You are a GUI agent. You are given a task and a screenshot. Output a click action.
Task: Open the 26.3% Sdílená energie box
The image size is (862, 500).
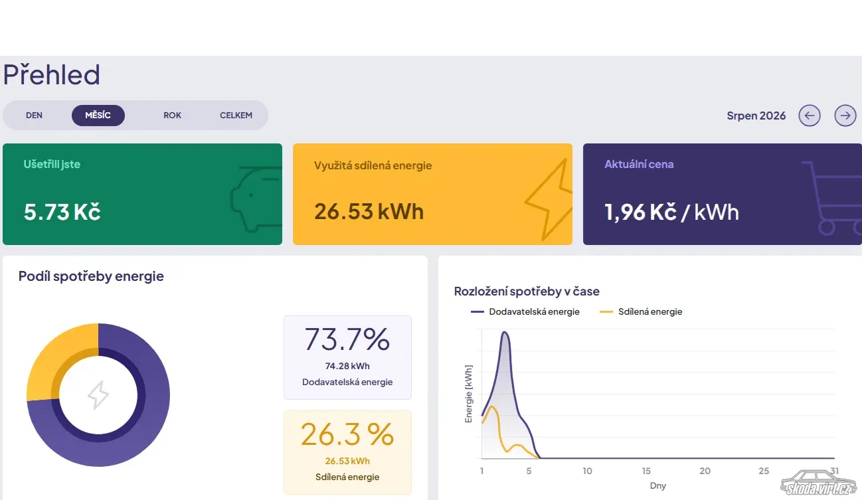347,452
